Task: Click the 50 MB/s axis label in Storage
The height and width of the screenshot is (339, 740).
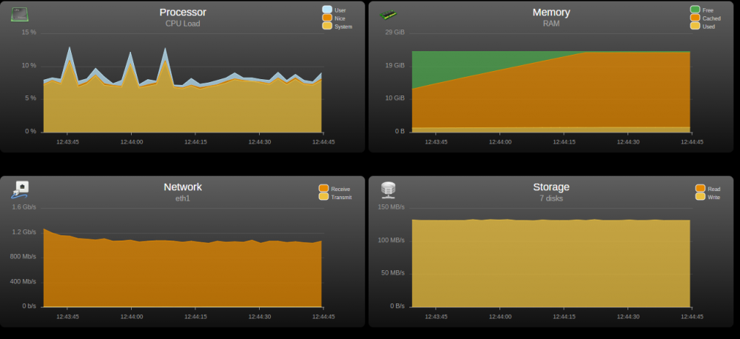Action: 393,273
